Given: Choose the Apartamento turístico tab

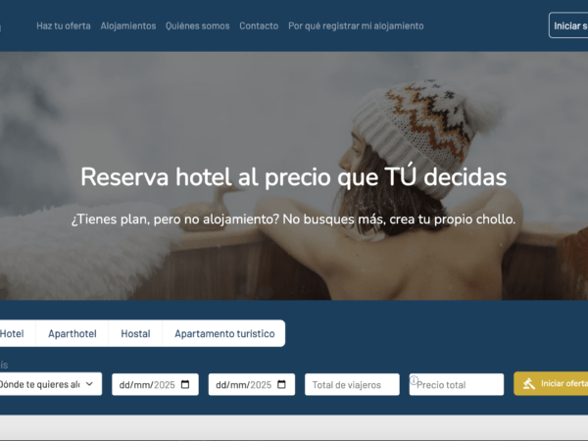Looking at the screenshot, I should pos(224,333).
